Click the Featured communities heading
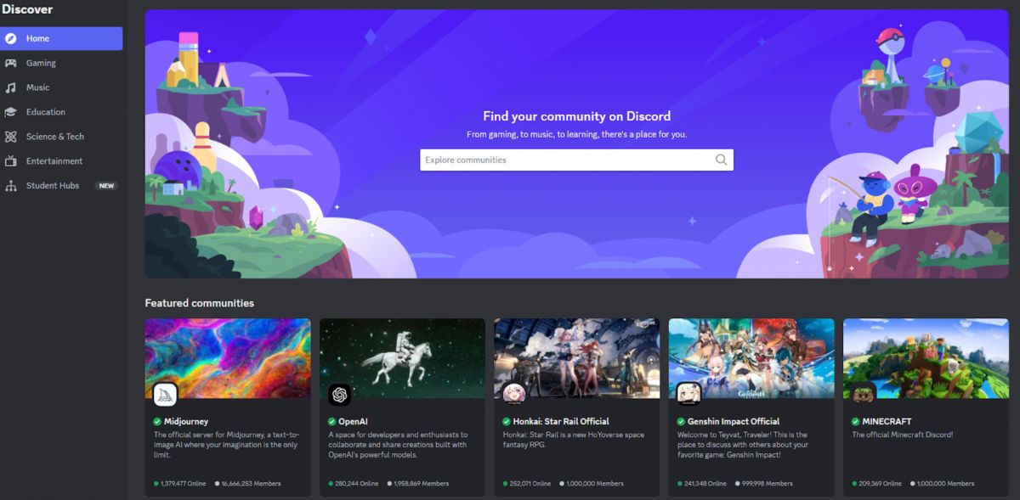The height and width of the screenshot is (500, 1020). [x=200, y=303]
